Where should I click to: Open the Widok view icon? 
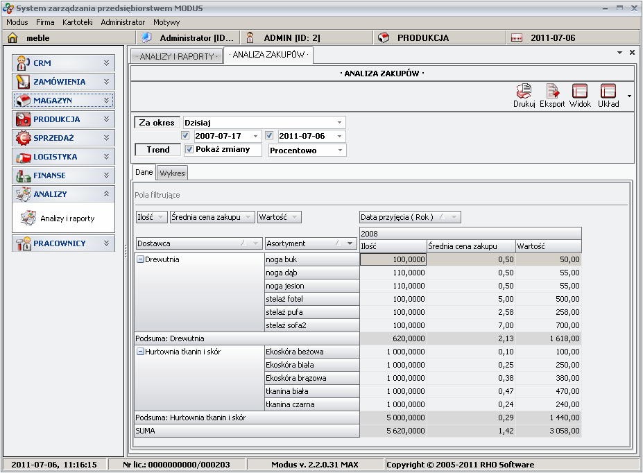click(580, 92)
